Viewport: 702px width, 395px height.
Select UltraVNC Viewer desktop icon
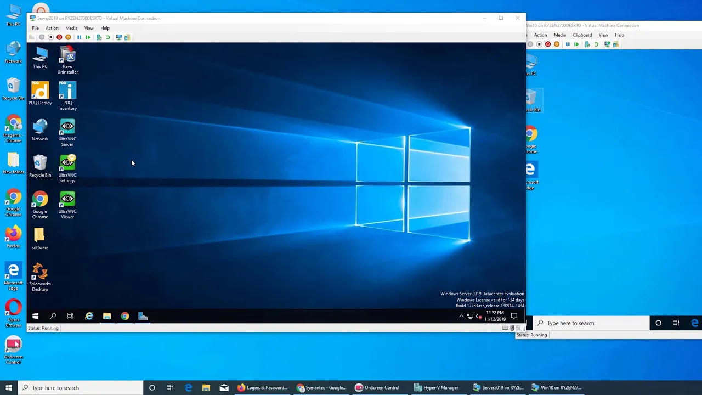tap(67, 205)
